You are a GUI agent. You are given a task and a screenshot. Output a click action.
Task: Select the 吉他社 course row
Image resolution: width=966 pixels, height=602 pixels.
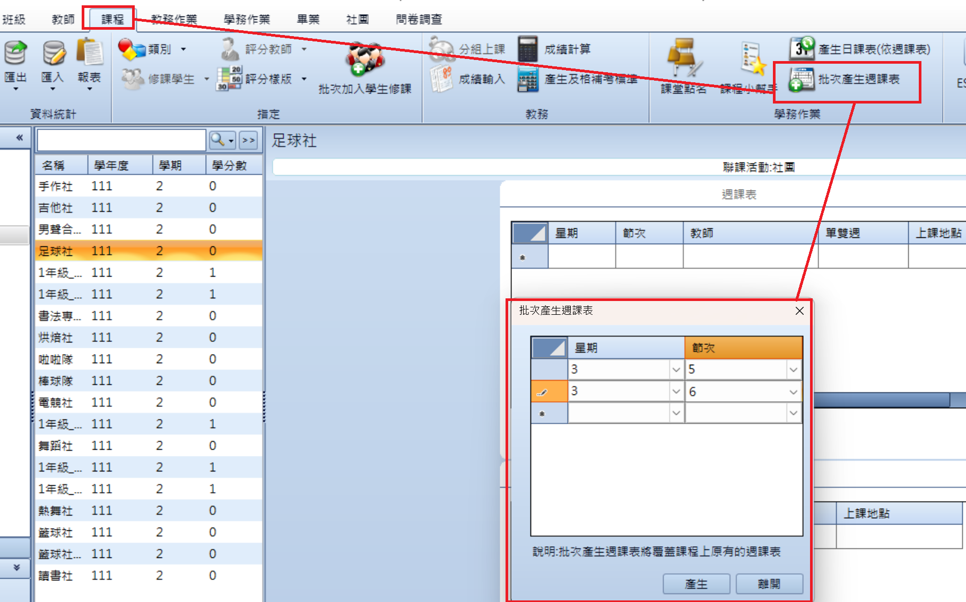(x=149, y=208)
